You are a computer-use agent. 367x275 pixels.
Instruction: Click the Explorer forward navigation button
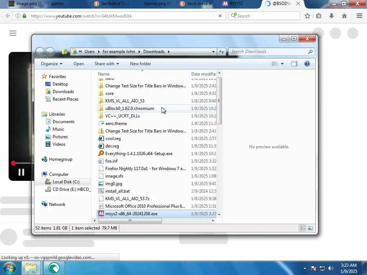click(x=50, y=52)
